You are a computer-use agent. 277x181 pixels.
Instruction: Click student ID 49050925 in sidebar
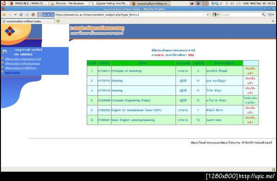(x=26, y=55)
